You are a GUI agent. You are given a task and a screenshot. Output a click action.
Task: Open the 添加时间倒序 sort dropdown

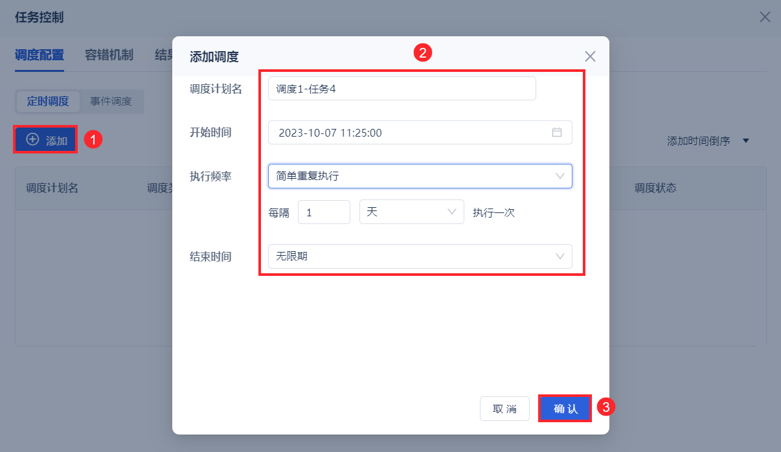(x=708, y=141)
